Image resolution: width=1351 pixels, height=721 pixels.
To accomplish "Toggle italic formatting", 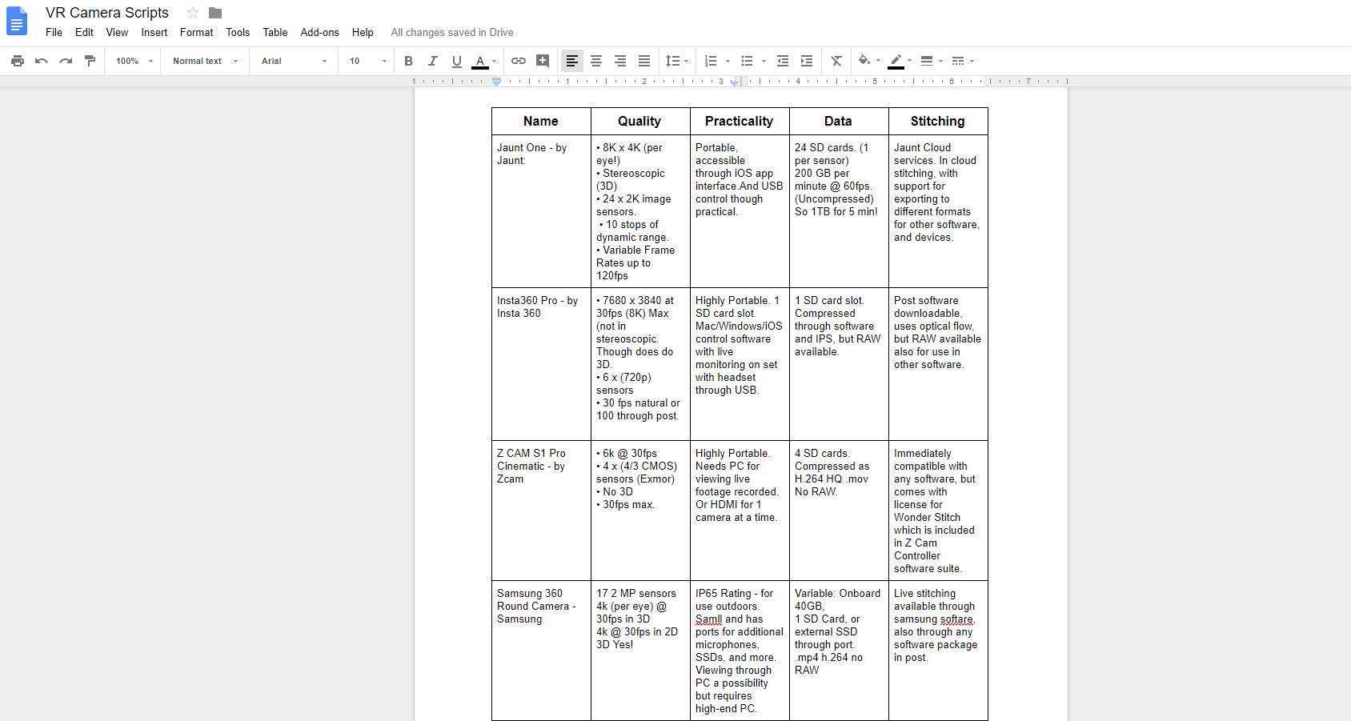I will coord(432,61).
